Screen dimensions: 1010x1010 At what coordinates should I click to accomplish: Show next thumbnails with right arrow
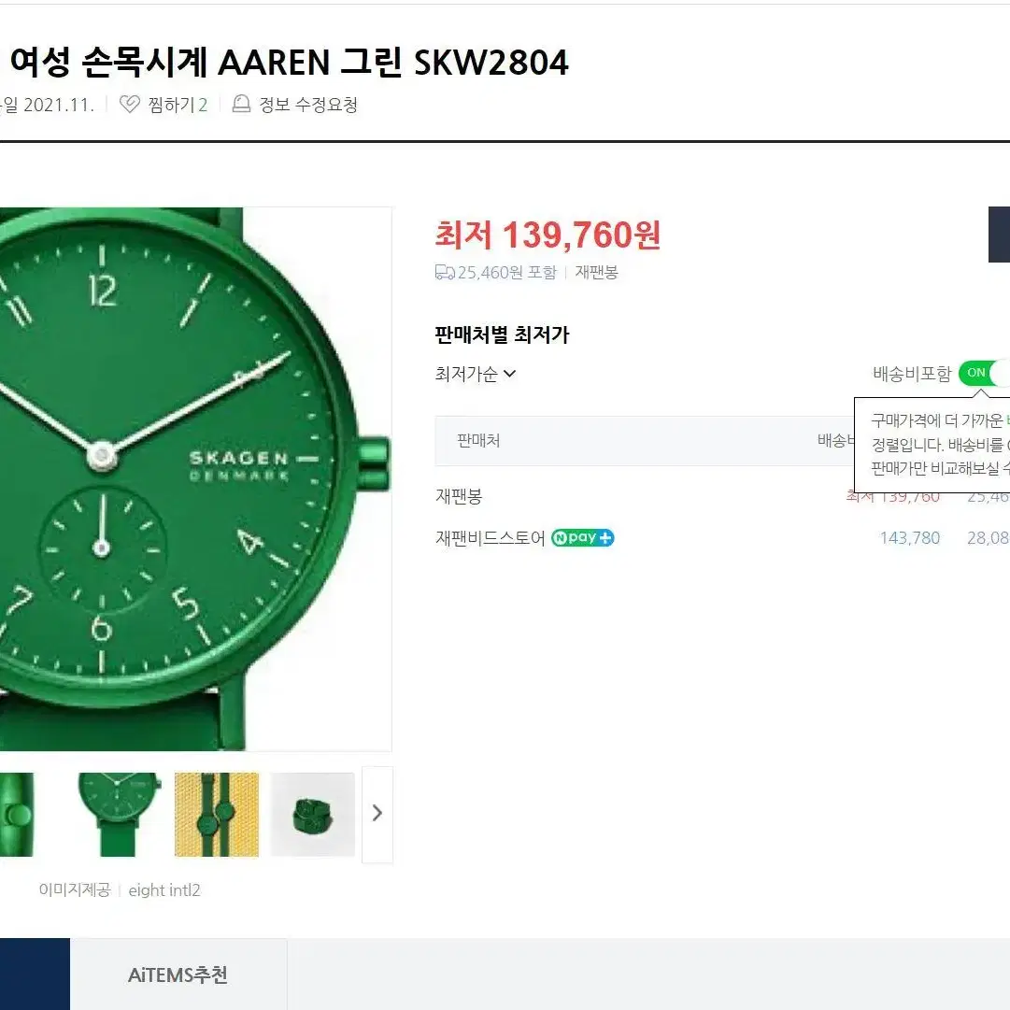pos(377,814)
